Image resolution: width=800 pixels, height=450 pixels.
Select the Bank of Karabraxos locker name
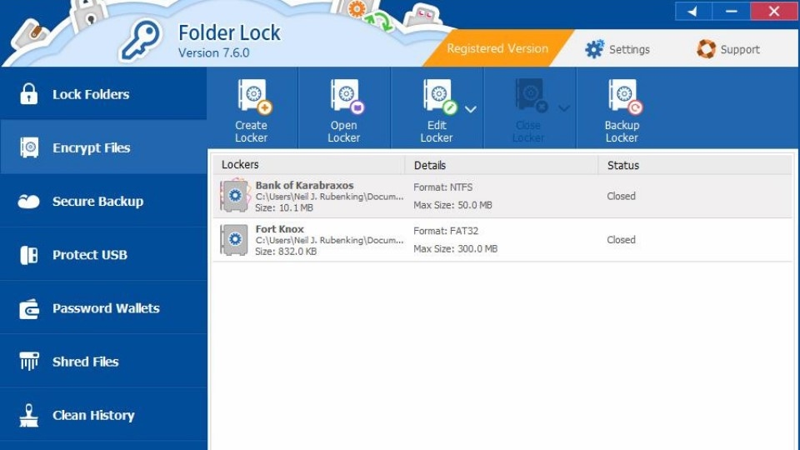305,185
